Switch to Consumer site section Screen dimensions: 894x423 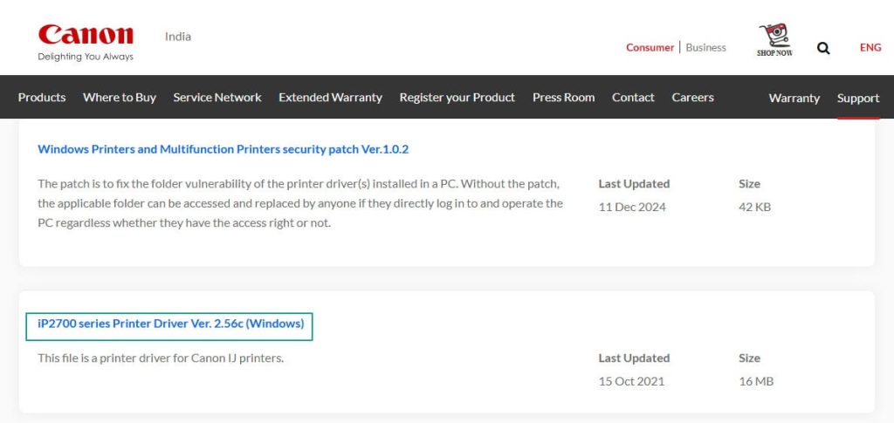(650, 48)
